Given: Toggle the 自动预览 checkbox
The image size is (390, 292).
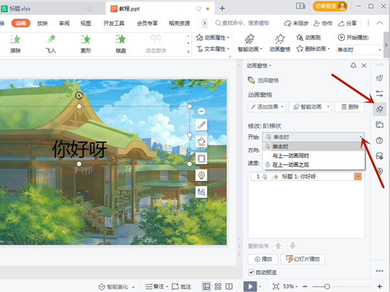Looking at the screenshot, I should tap(252, 273).
